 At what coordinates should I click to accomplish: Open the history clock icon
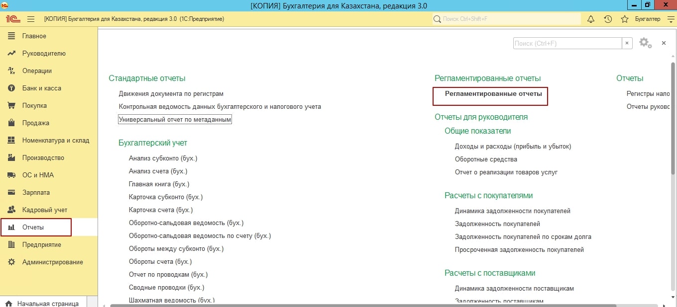point(608,19)
